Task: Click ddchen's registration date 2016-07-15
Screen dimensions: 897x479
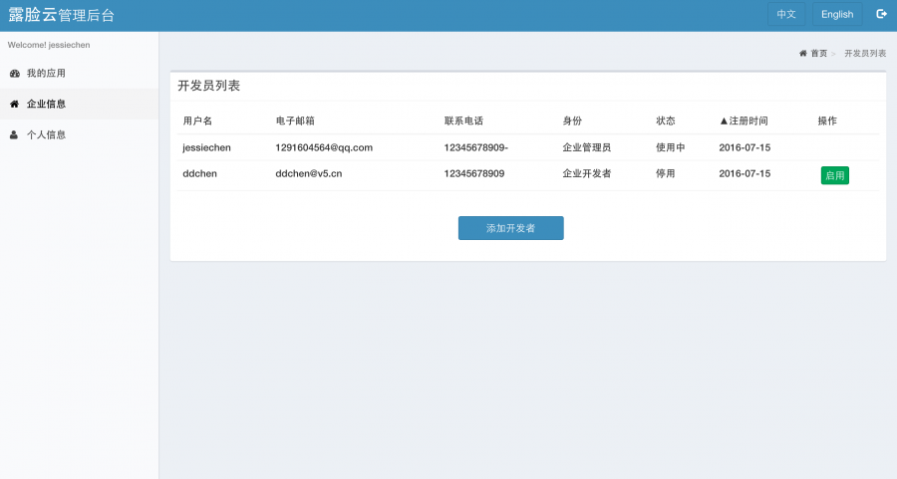Action: tap(745, 173)
